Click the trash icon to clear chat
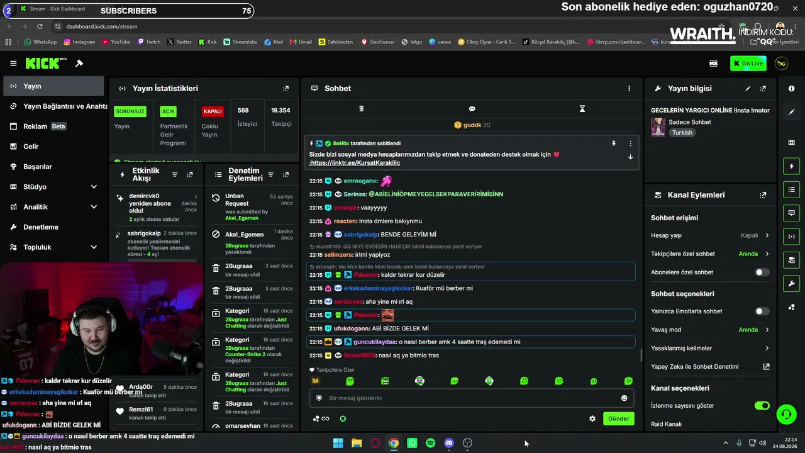Screen dimensions: 805x453 (361, 109)
